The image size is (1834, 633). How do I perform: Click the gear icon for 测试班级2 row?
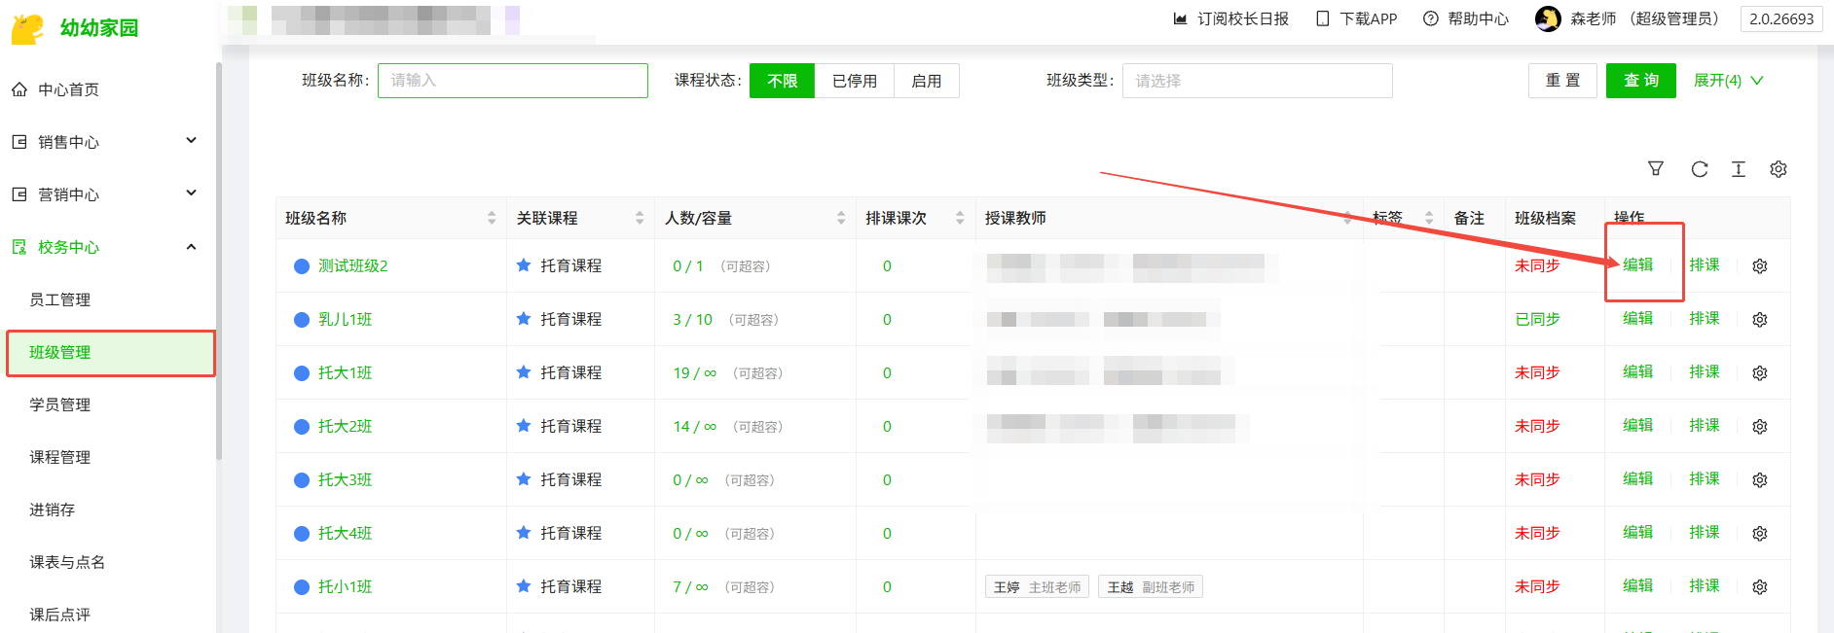(x=1760, y=266)
